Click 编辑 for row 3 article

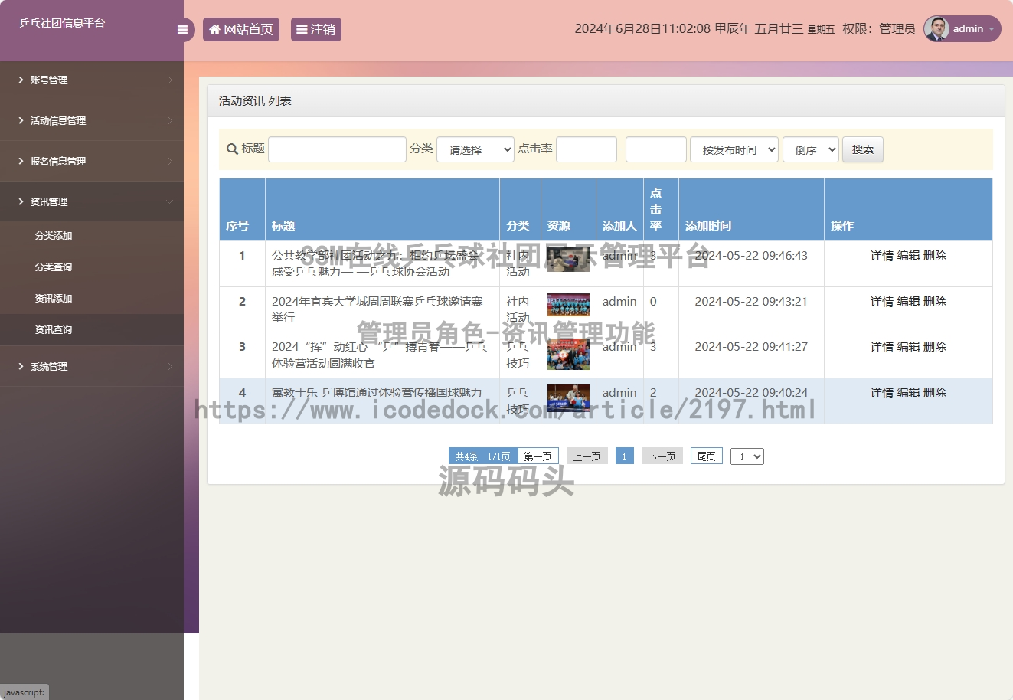(908, 347)
